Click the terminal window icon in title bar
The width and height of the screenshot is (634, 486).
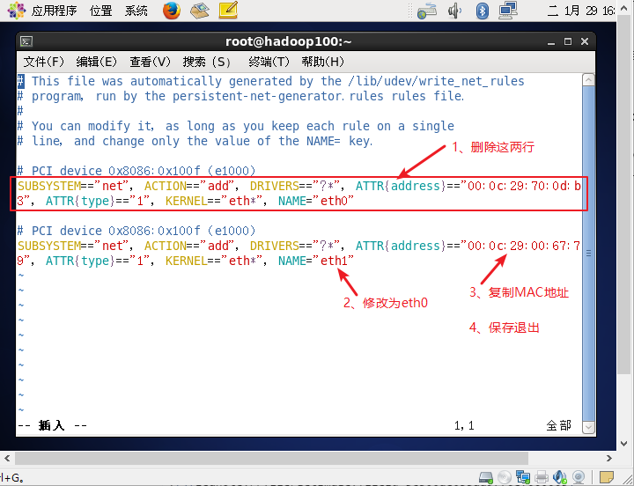point(26,41)
